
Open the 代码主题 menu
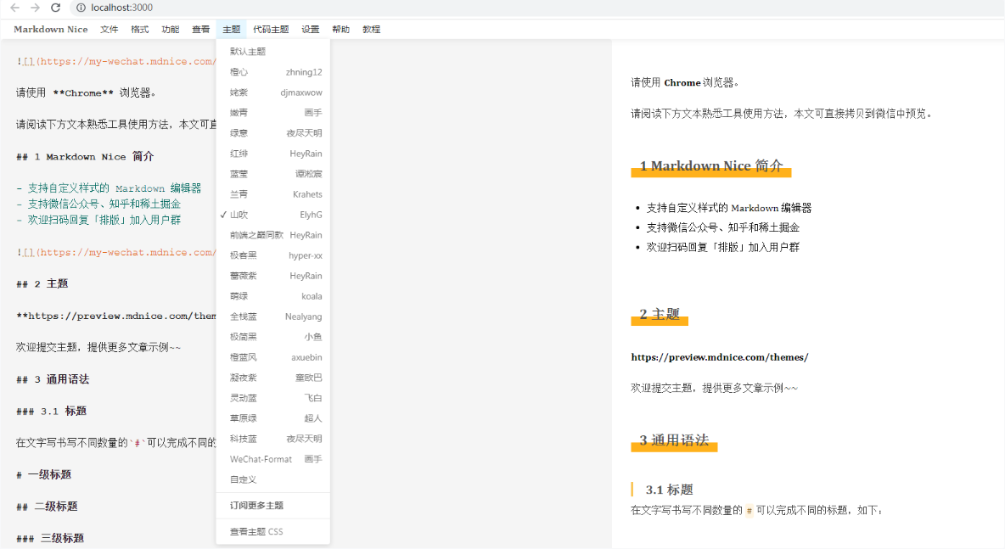click(271, 30)
